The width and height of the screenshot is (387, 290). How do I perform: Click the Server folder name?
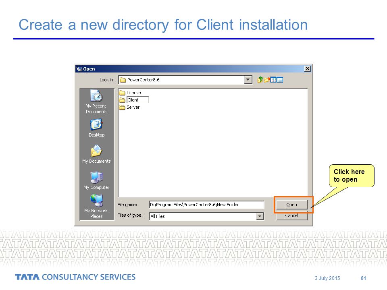pos(133,107)
